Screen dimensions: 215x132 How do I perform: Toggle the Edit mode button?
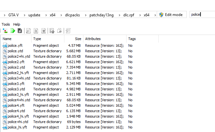172,15
